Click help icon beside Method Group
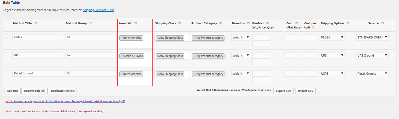Screen dimensions: 399x119 (90, 23)
